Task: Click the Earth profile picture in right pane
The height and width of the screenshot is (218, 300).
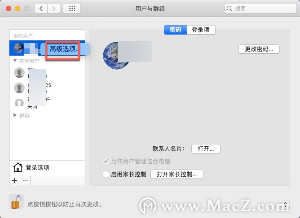Action: [116, 56]
